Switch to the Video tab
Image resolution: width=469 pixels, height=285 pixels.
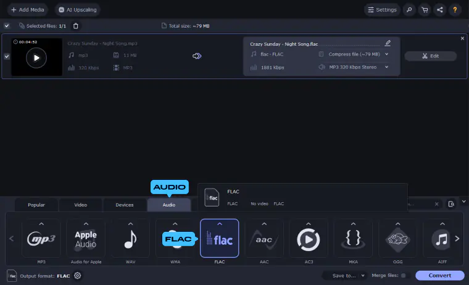[x=80, y=205]
